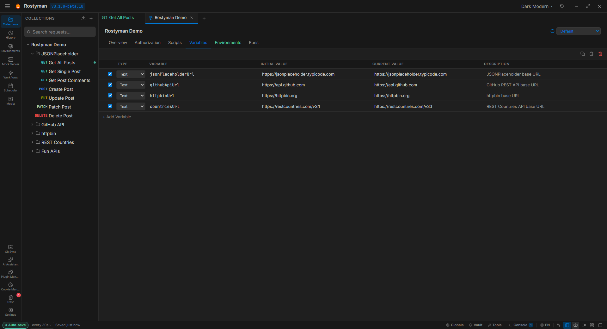Open the Mock Server sidebar icon
Viewport: 607px width, 329px height.
pyautogui.click(x=10, y=61)
